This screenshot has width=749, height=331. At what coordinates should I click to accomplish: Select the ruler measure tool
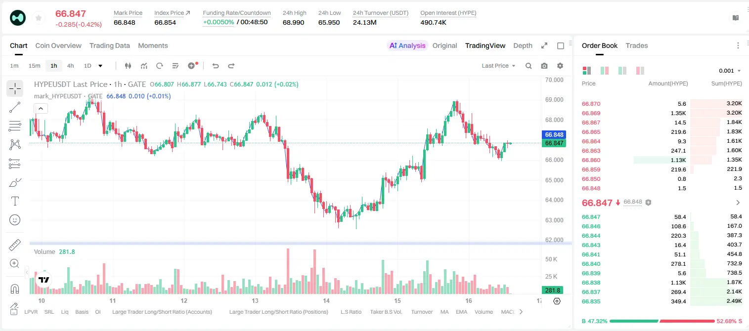15,245
